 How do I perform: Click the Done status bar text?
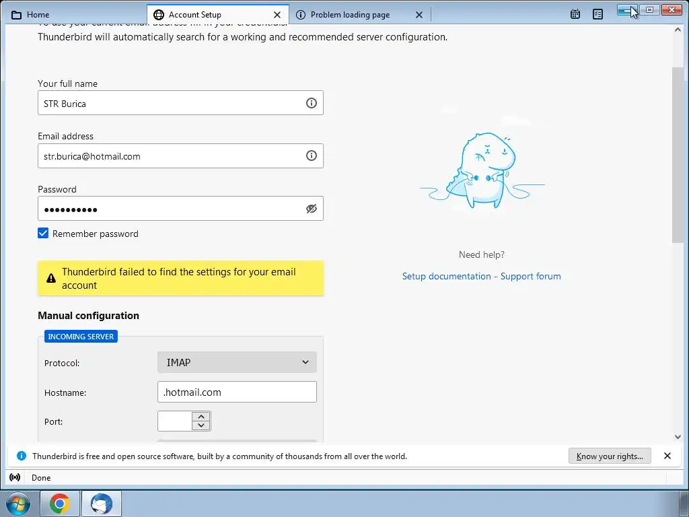[41, 477]
